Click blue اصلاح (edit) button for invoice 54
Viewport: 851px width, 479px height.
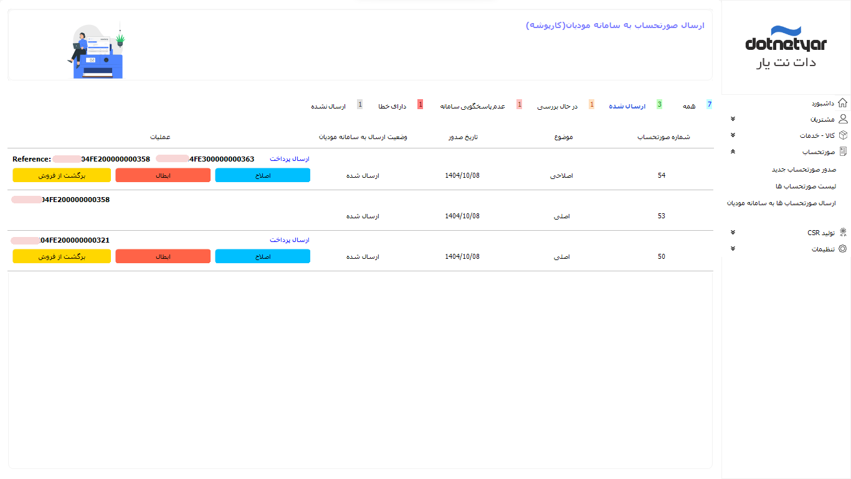(262, 175)
